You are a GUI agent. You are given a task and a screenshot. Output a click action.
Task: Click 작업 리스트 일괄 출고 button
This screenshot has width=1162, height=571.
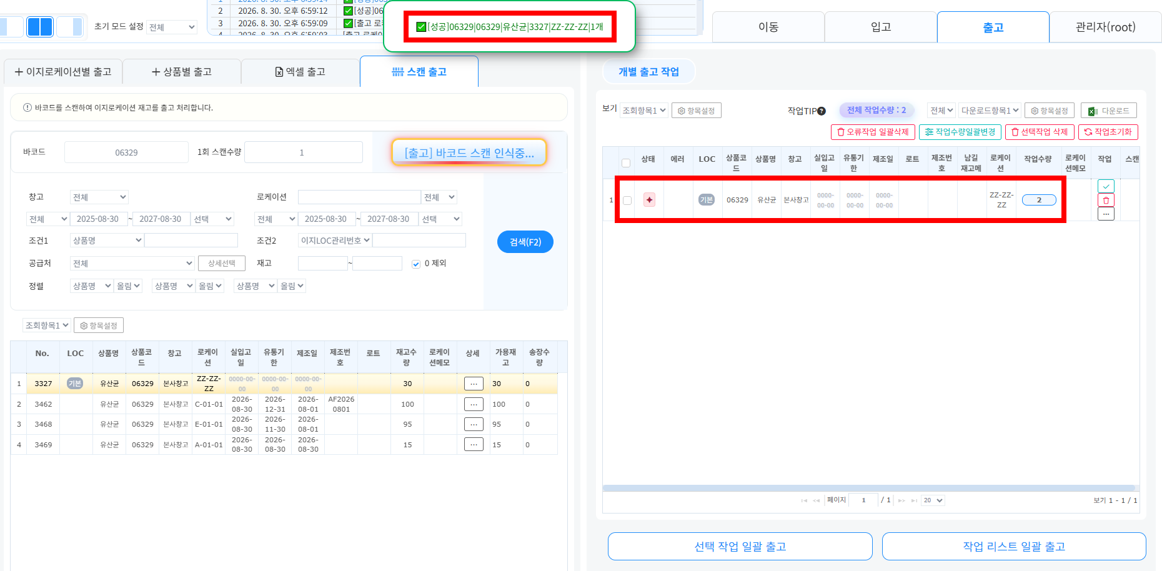1014,547
